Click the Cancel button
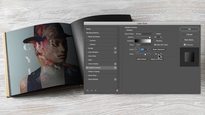 [189, 34]
